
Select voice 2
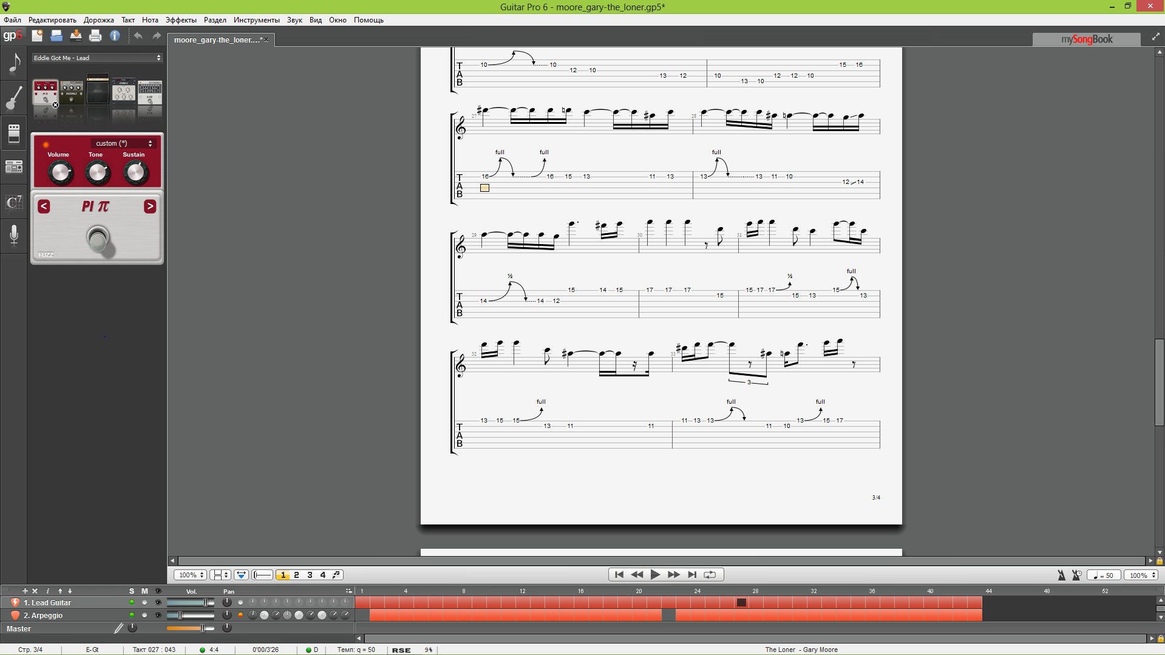(x=296, y=575)
